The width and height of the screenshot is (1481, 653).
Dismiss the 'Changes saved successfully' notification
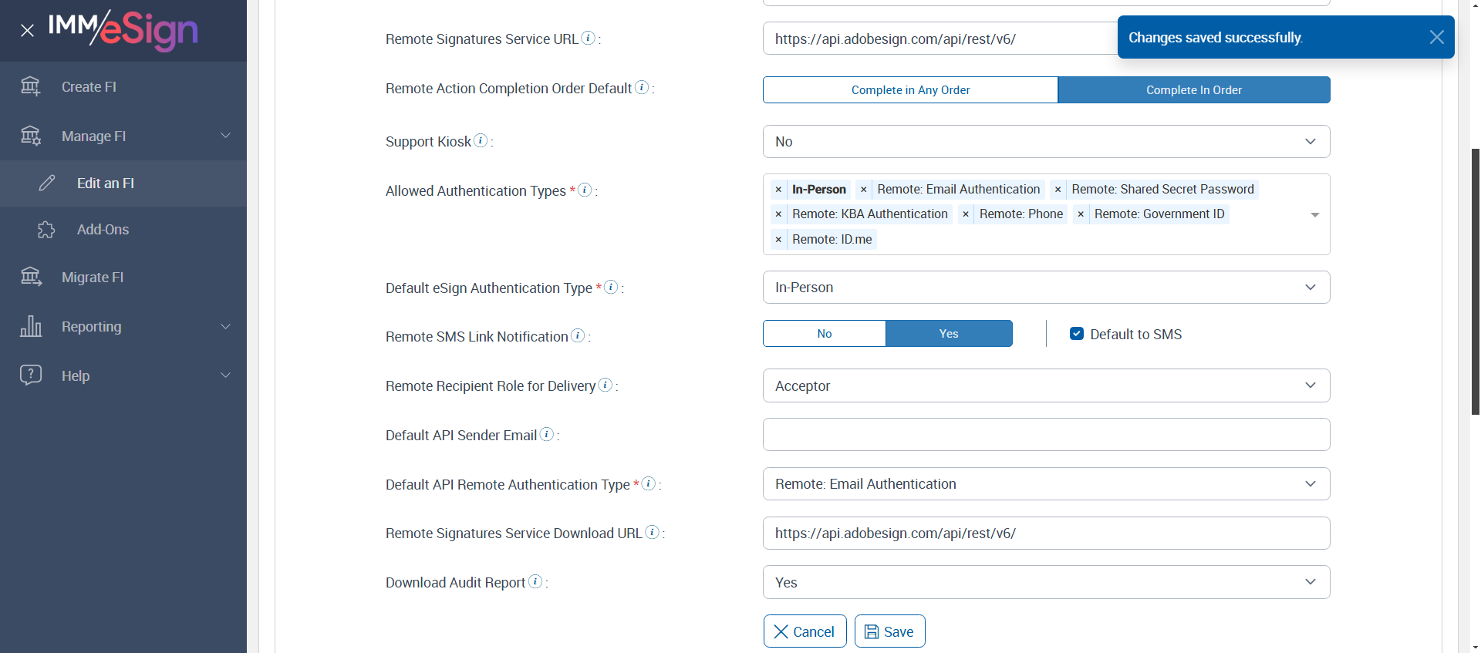tap(1436, 37)
